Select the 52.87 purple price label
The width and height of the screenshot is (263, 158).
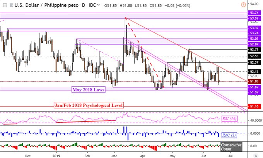click(x=254, y=44)
